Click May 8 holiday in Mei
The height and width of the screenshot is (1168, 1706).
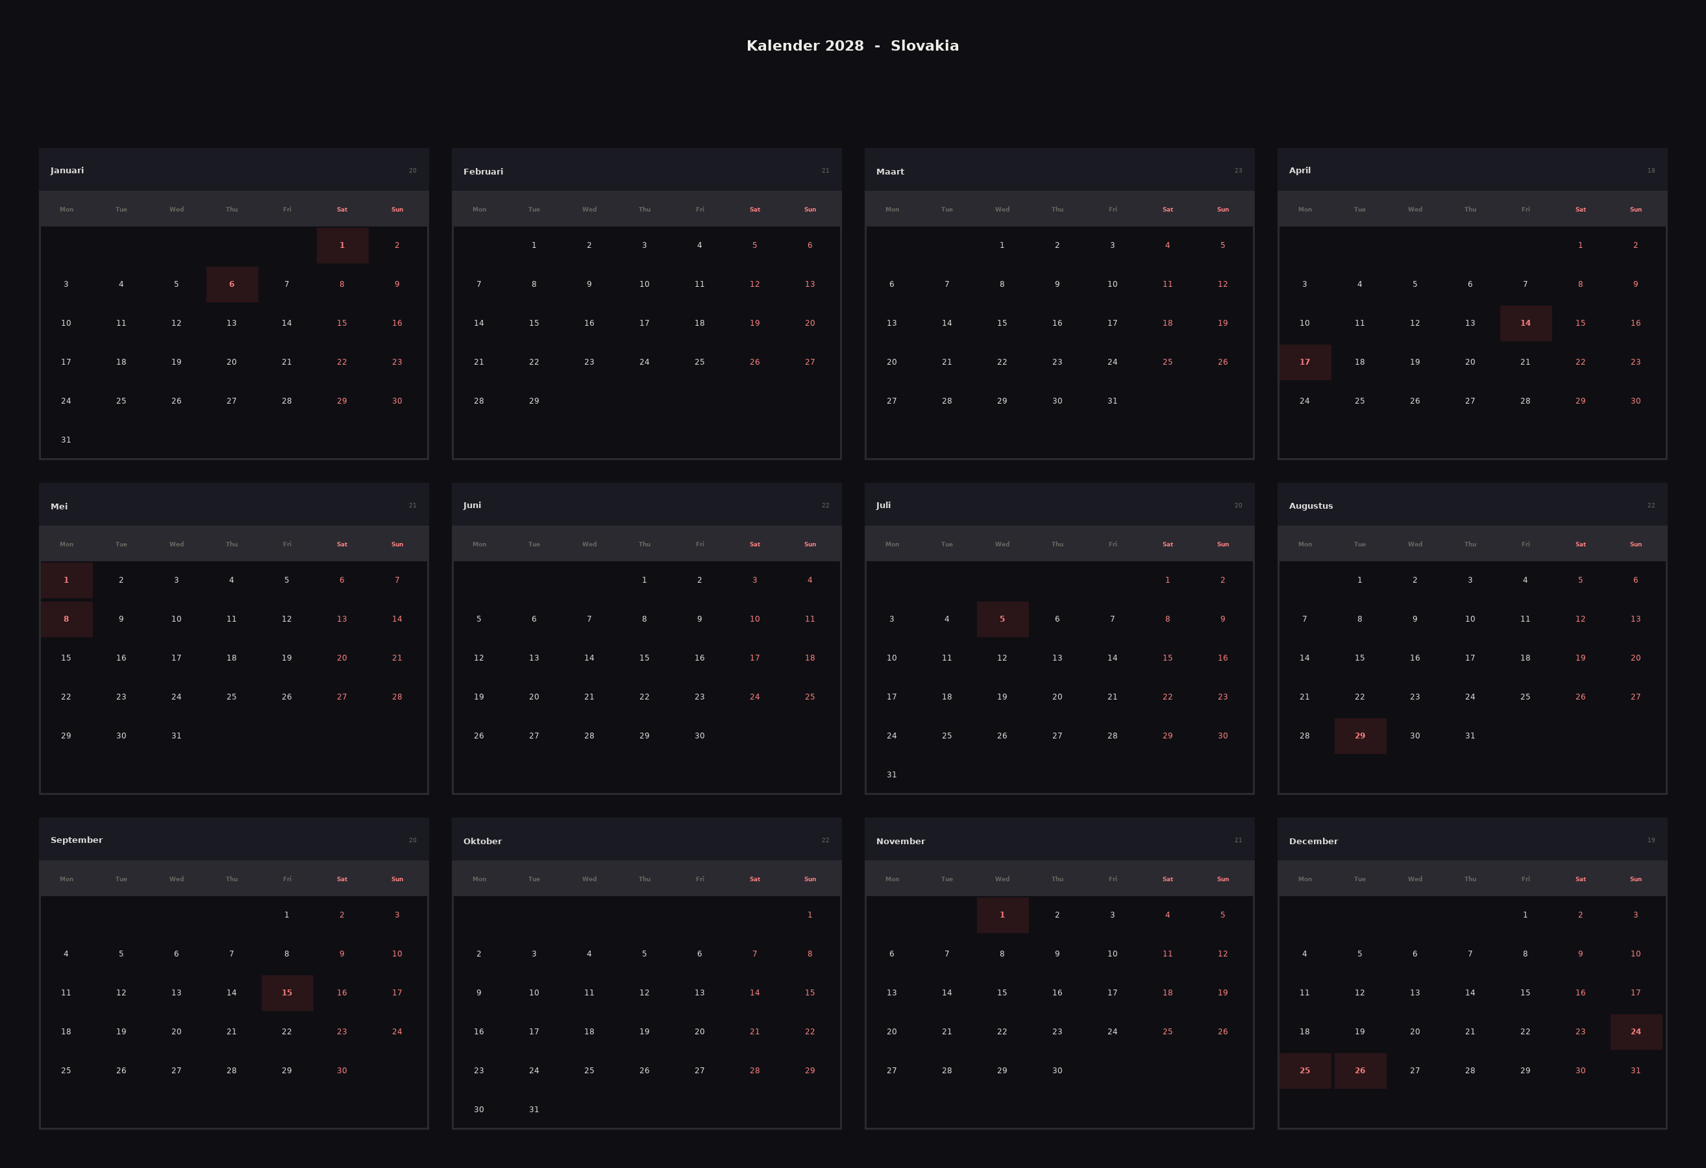[66, 618]
